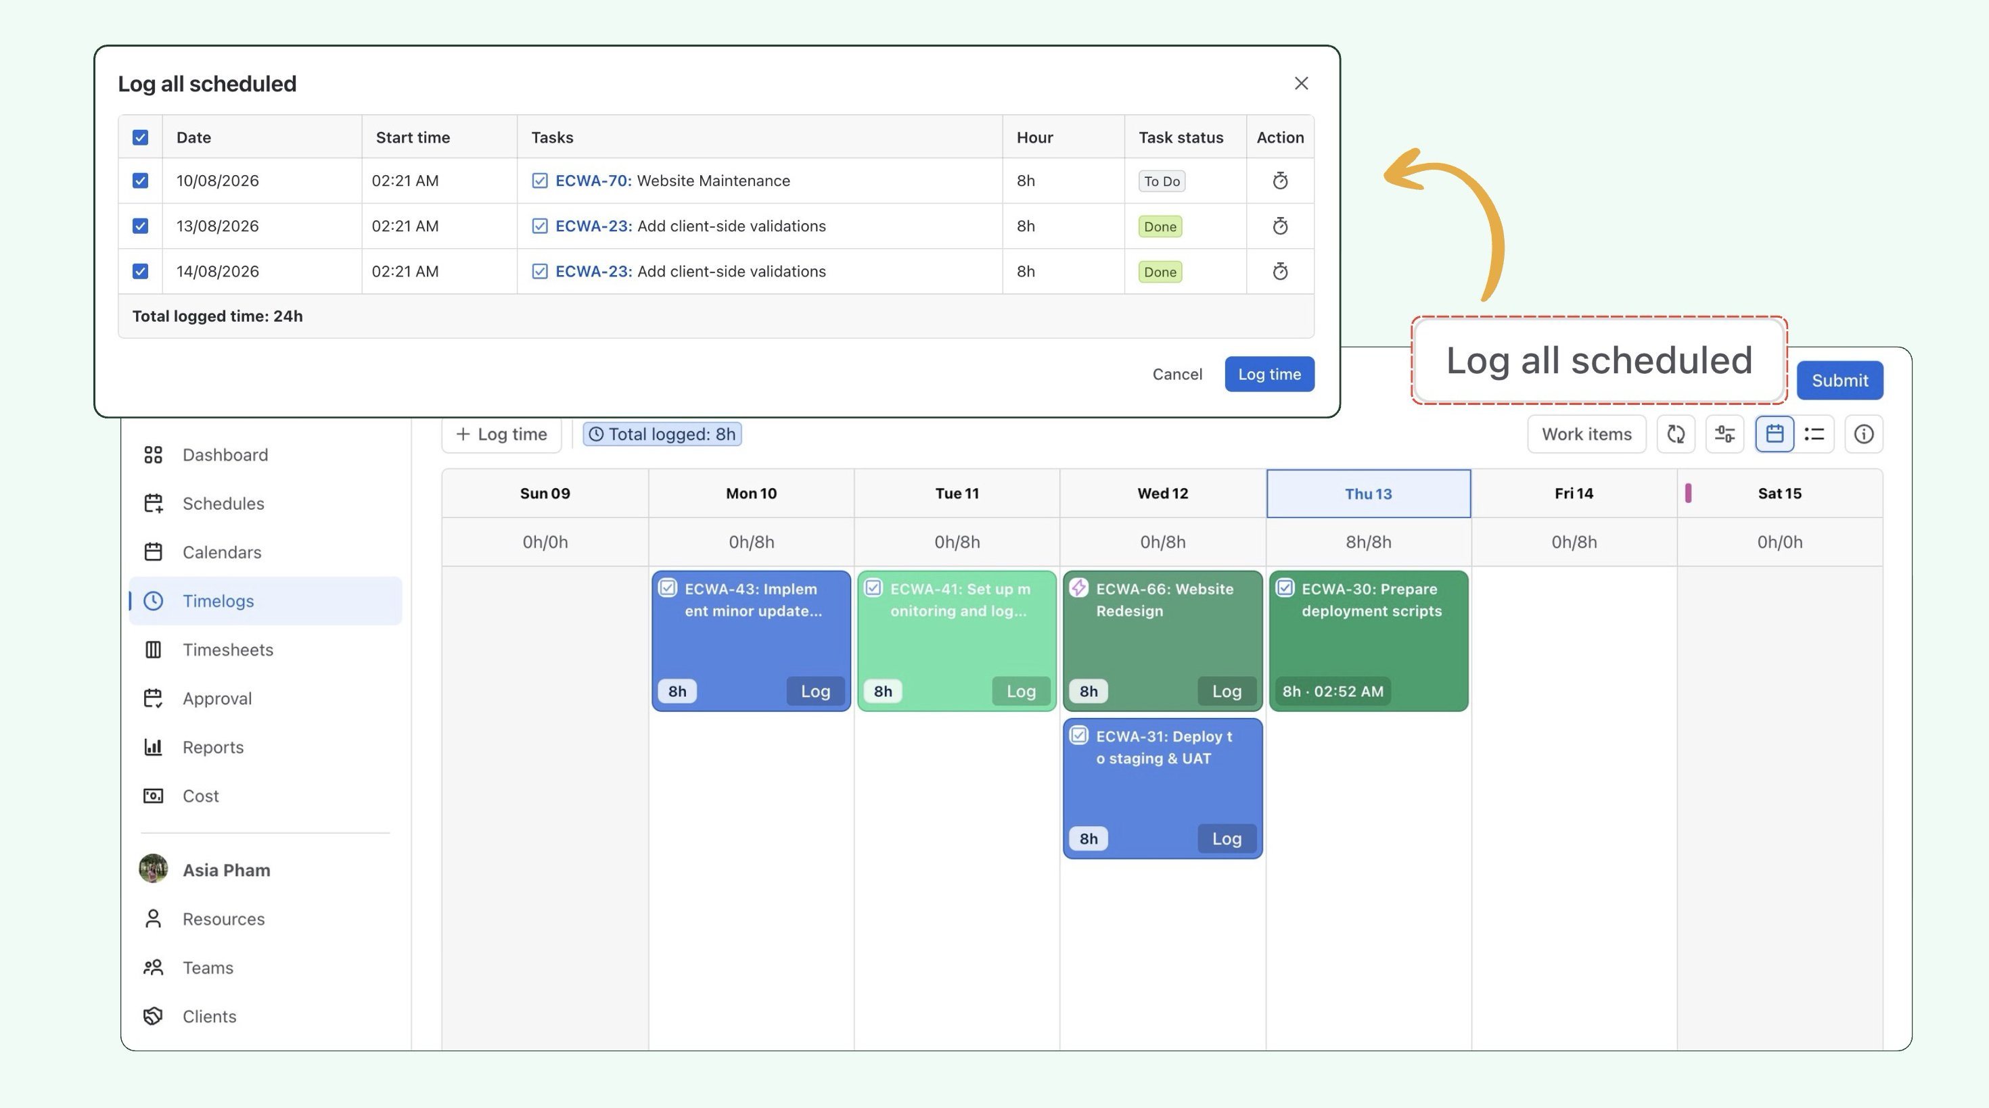
Task: Click Log on the ECWA-66 card
Action: click(x=1226, y=692)
